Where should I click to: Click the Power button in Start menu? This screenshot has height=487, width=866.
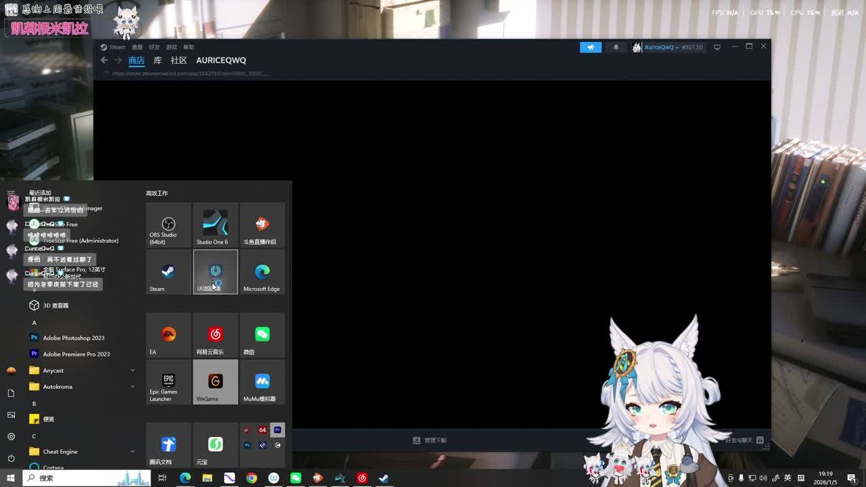pyautogui.click(x=11, y=458)
